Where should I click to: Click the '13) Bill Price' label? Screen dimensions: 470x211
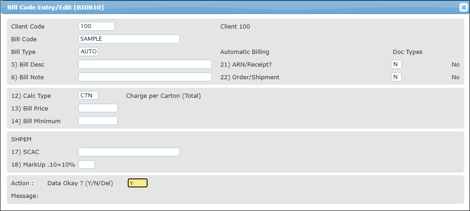[29, 109]
